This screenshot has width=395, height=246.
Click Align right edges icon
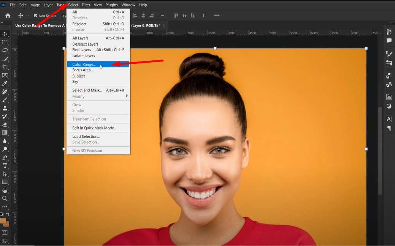[151, 16]
